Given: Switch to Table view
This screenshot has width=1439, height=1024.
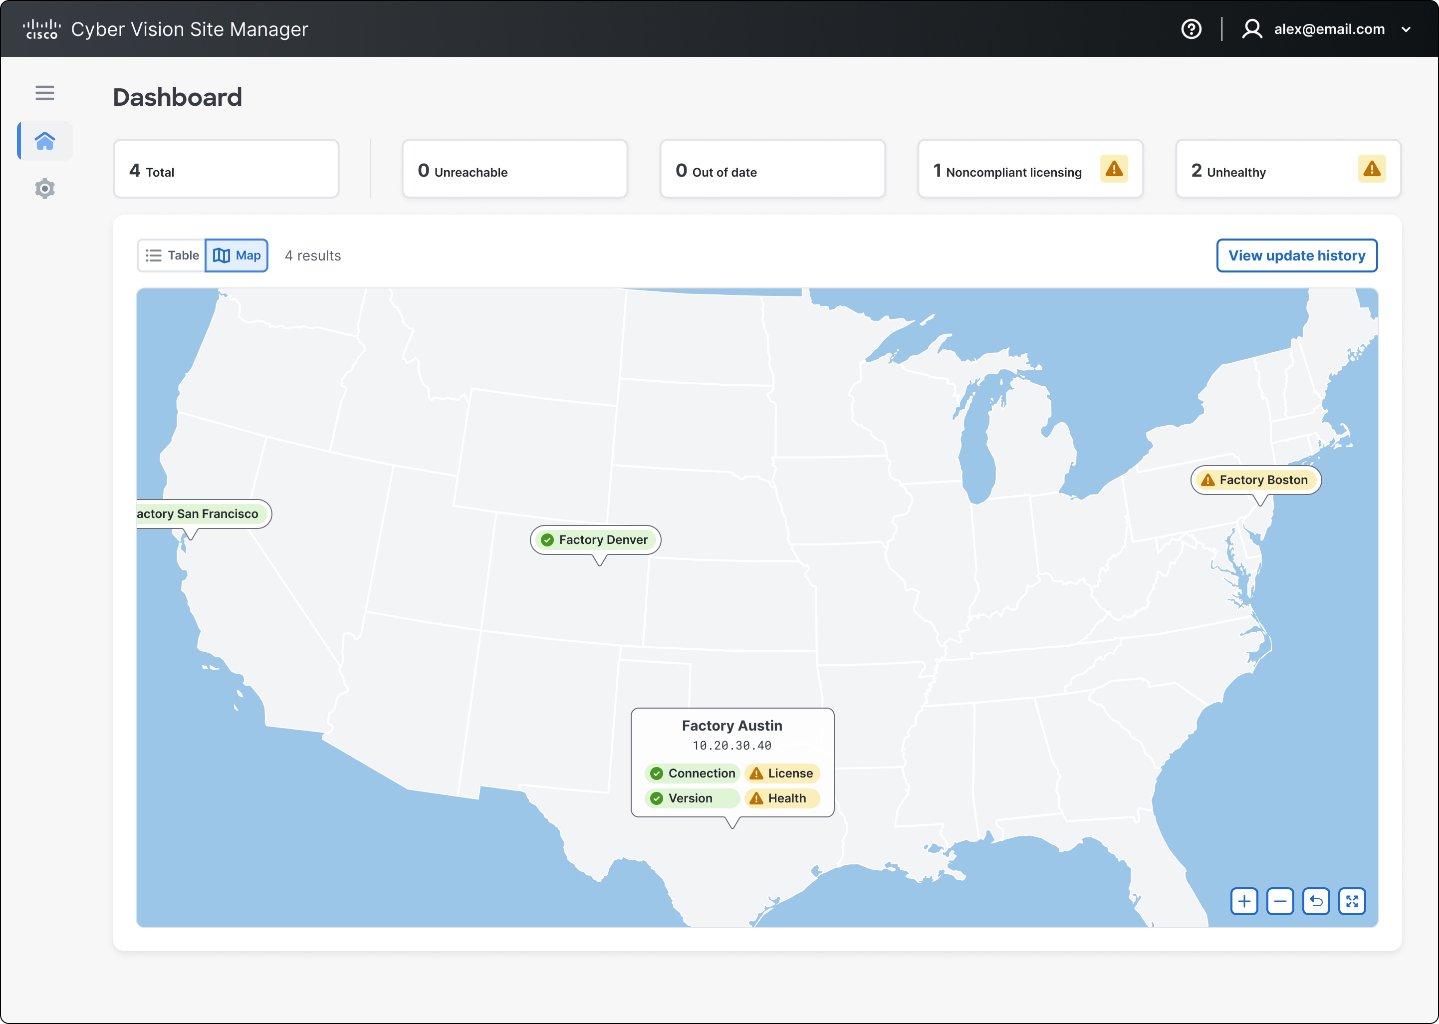Looking at the screenshot, I should click(x=171, y=256).
